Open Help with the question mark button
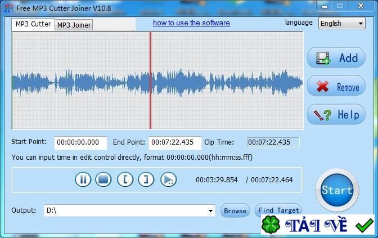 click(x=336, y=115)
